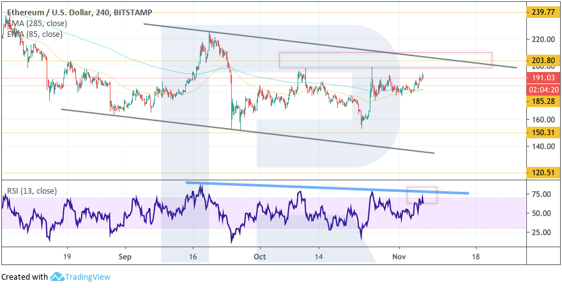Click the 150.31 price level tag

pos(541,133)
